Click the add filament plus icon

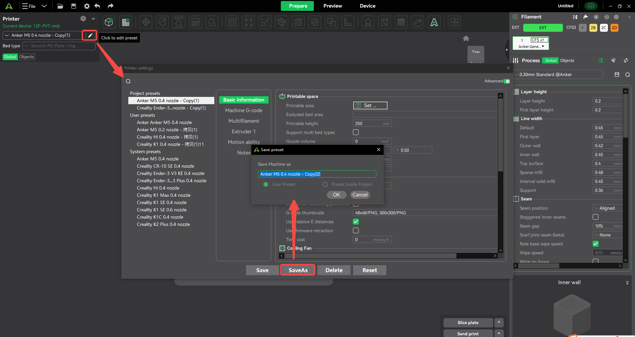click(x=596, y=17)
